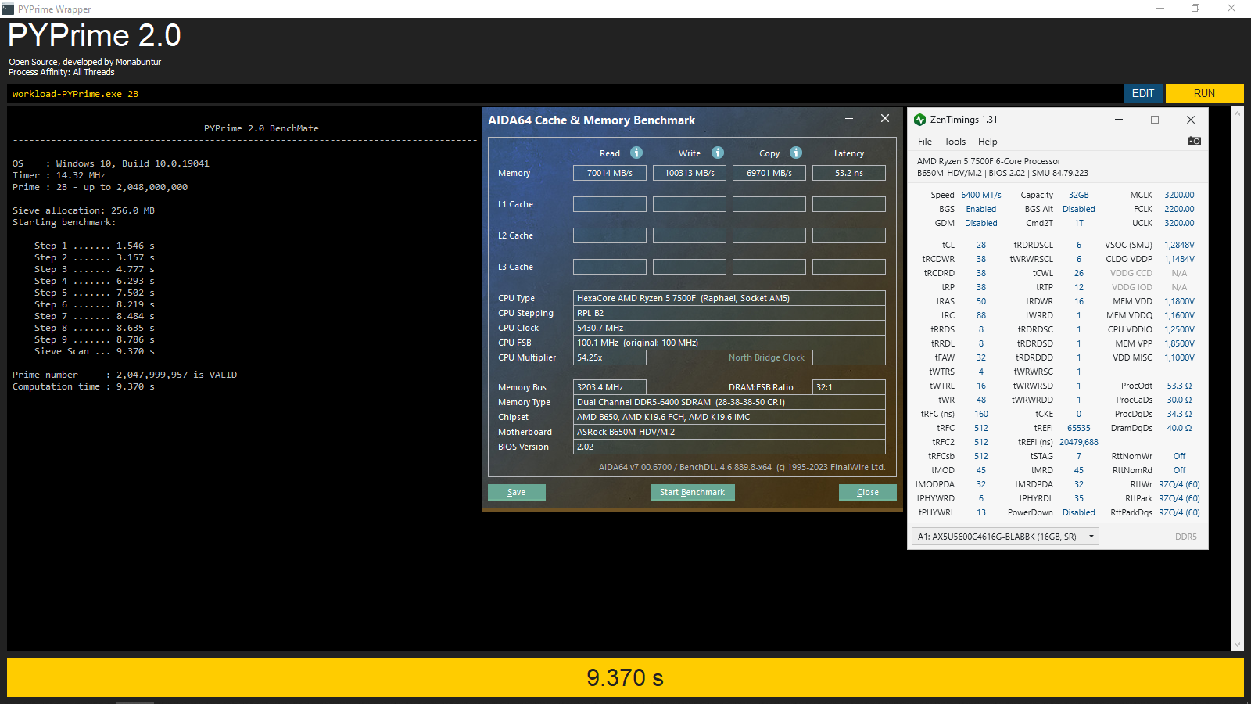
Task: Open the Tools menu in ZenTimings
Action: 955,142
